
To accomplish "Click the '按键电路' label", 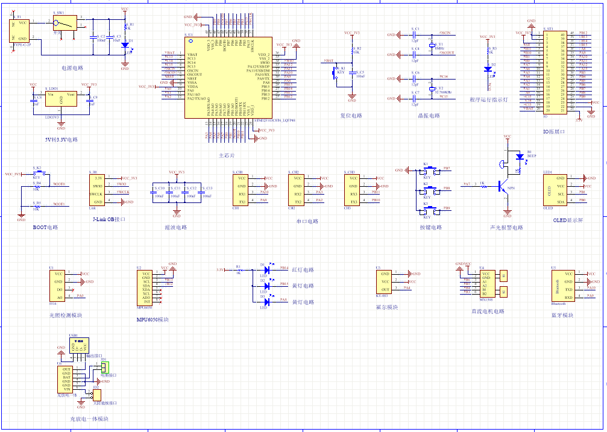I will pos(431,227).
